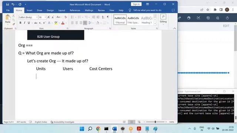Image resolution: width=237 pixels, height=133 pixels.
Task: Open ribbon display options
Action: (x=147, y=4)
